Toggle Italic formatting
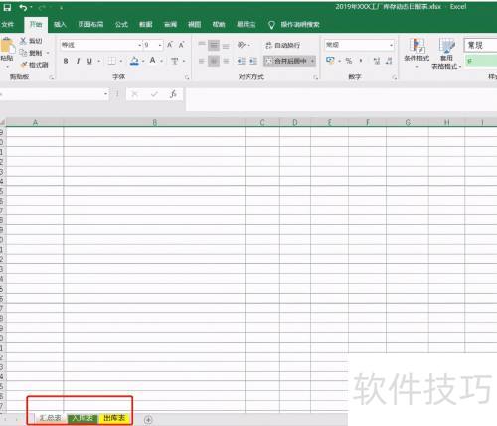497x426 pixels. (x=78, y=61)
